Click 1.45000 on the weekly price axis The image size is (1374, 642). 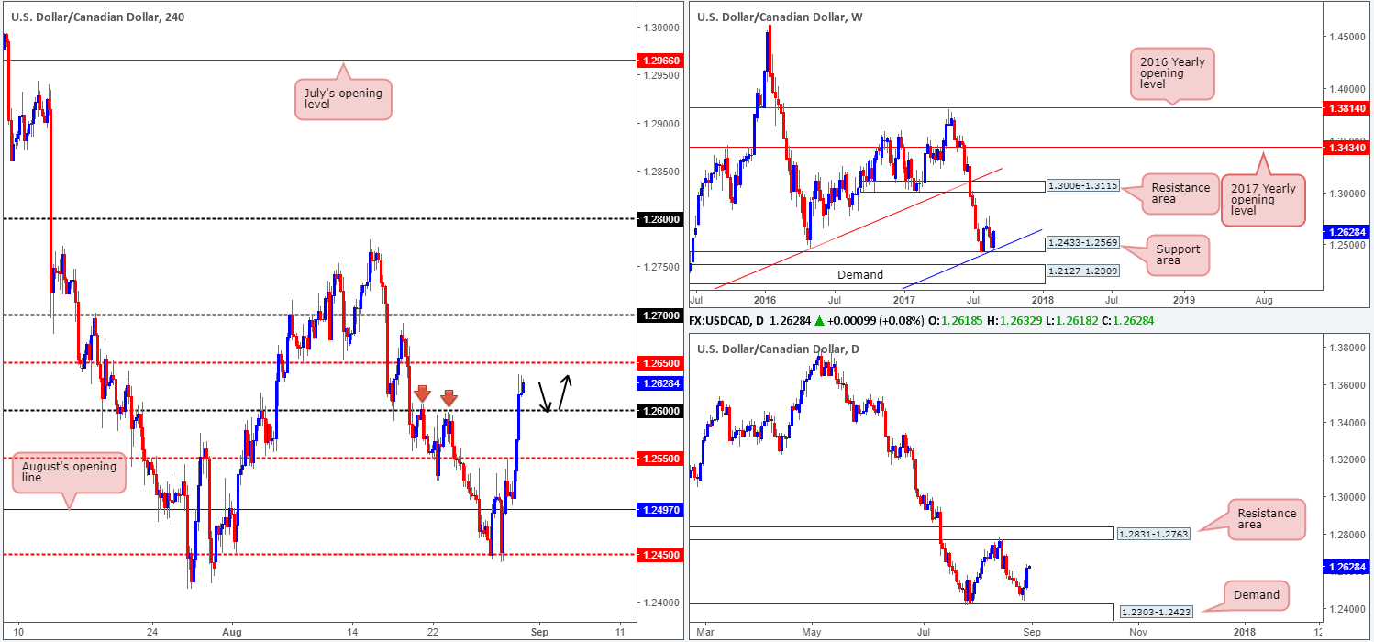(1346, 38)
